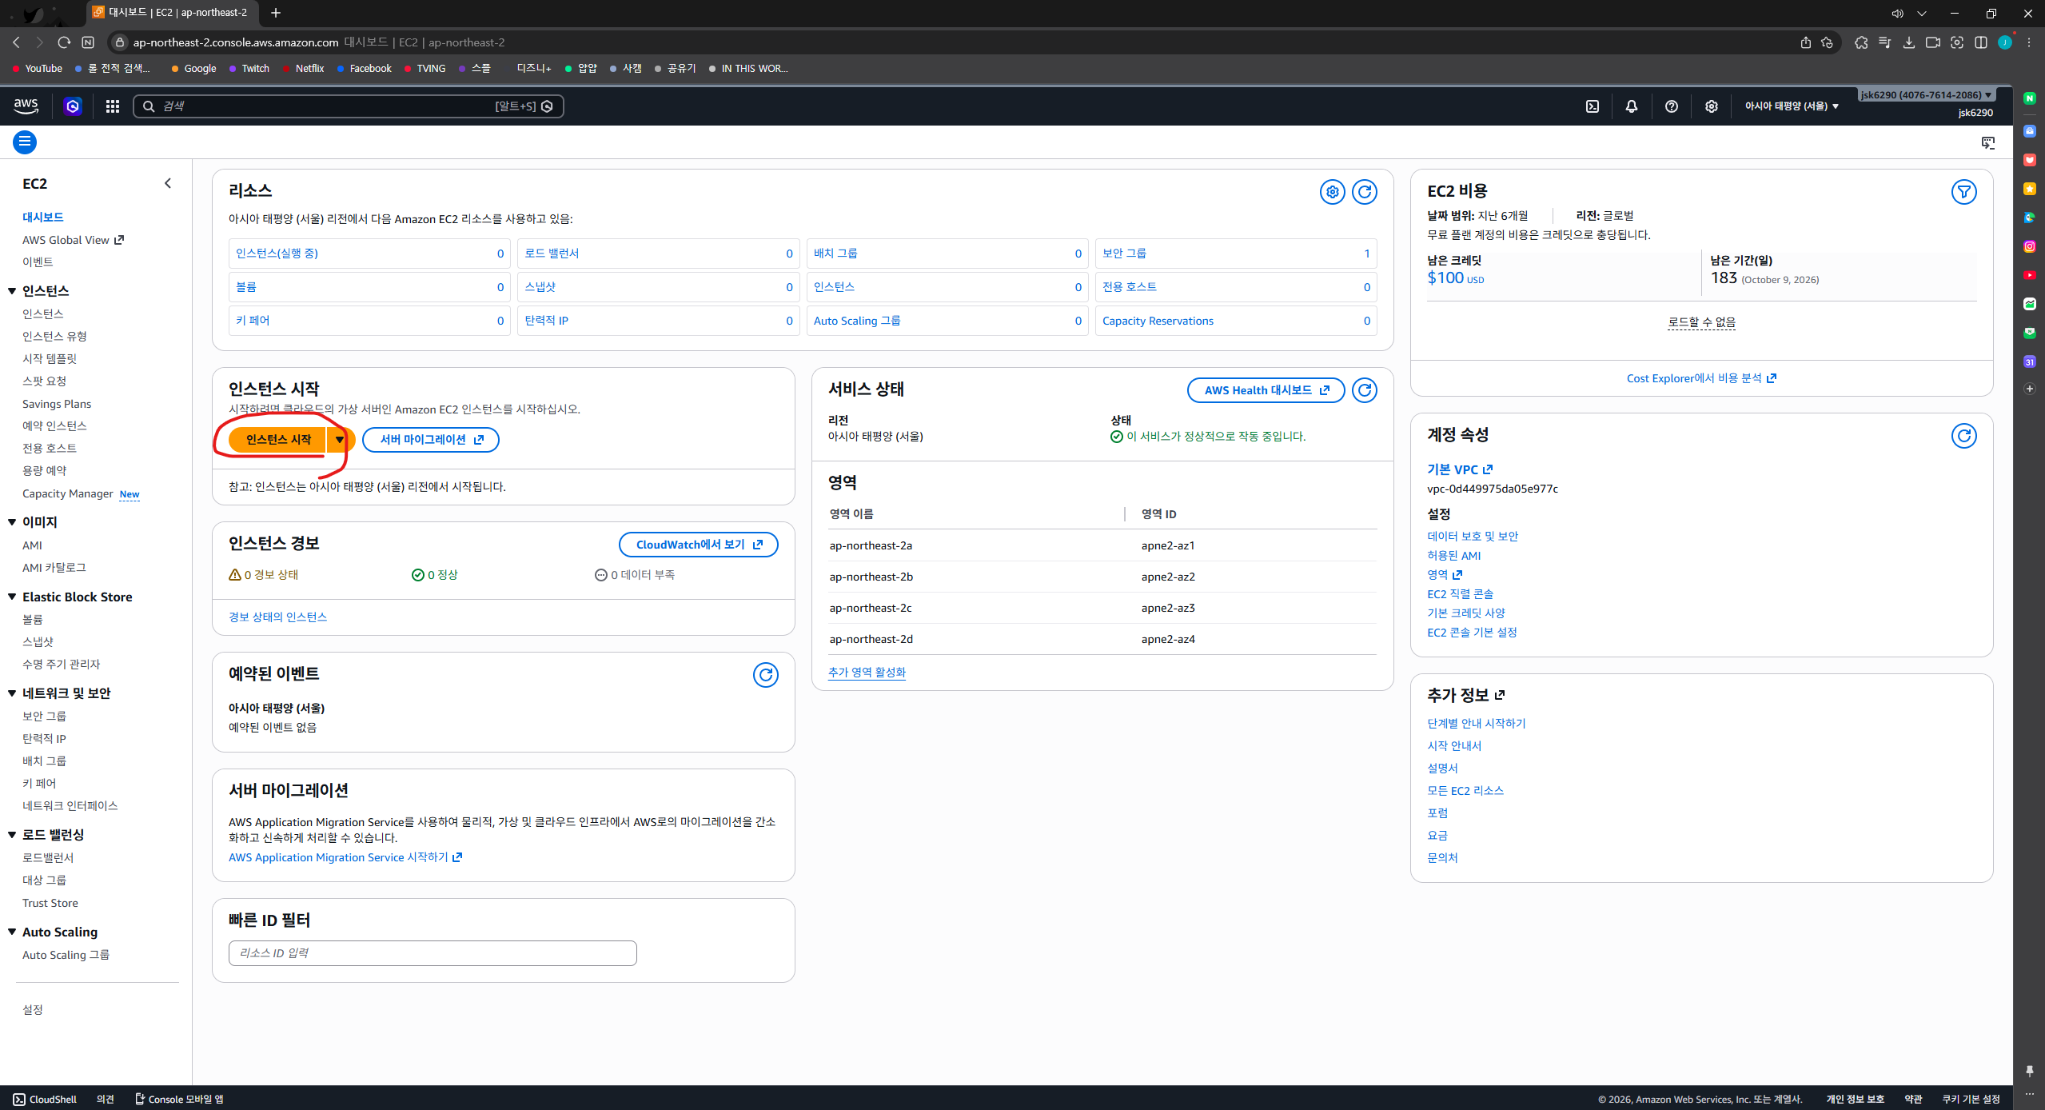Click CloudShell in the bottom footer
The width and height of the screenshot is (2045, 1110).
tap(45, 1100)
